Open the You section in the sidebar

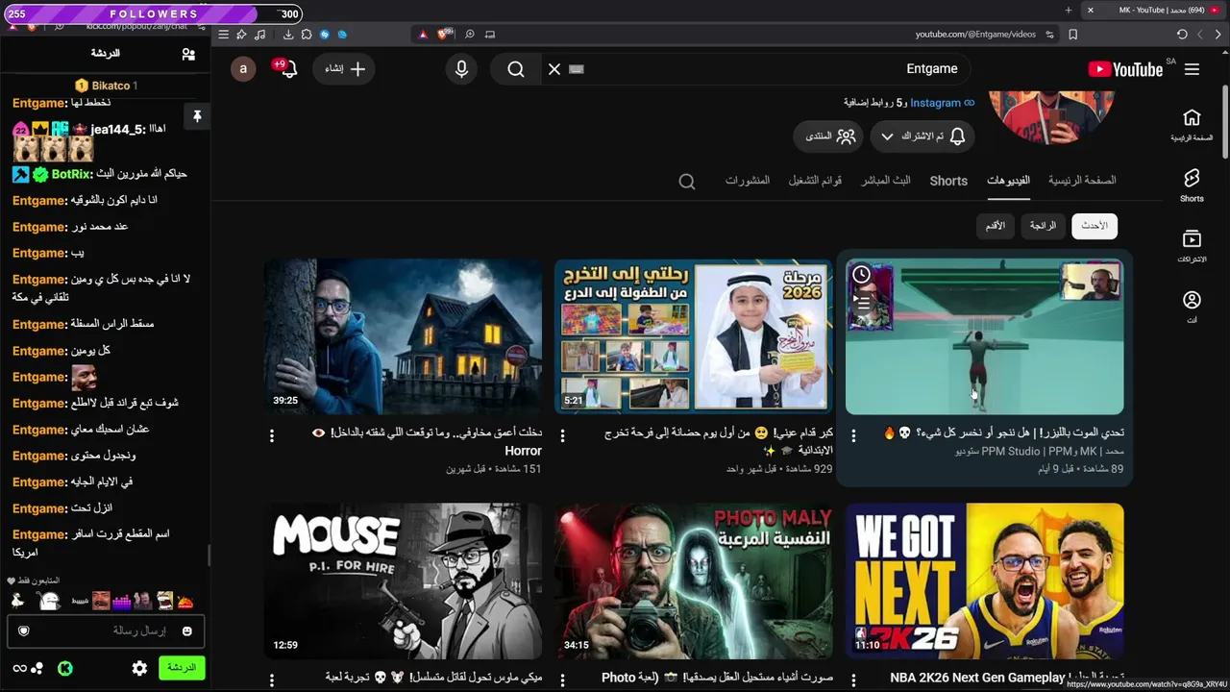pos(1192,307)
